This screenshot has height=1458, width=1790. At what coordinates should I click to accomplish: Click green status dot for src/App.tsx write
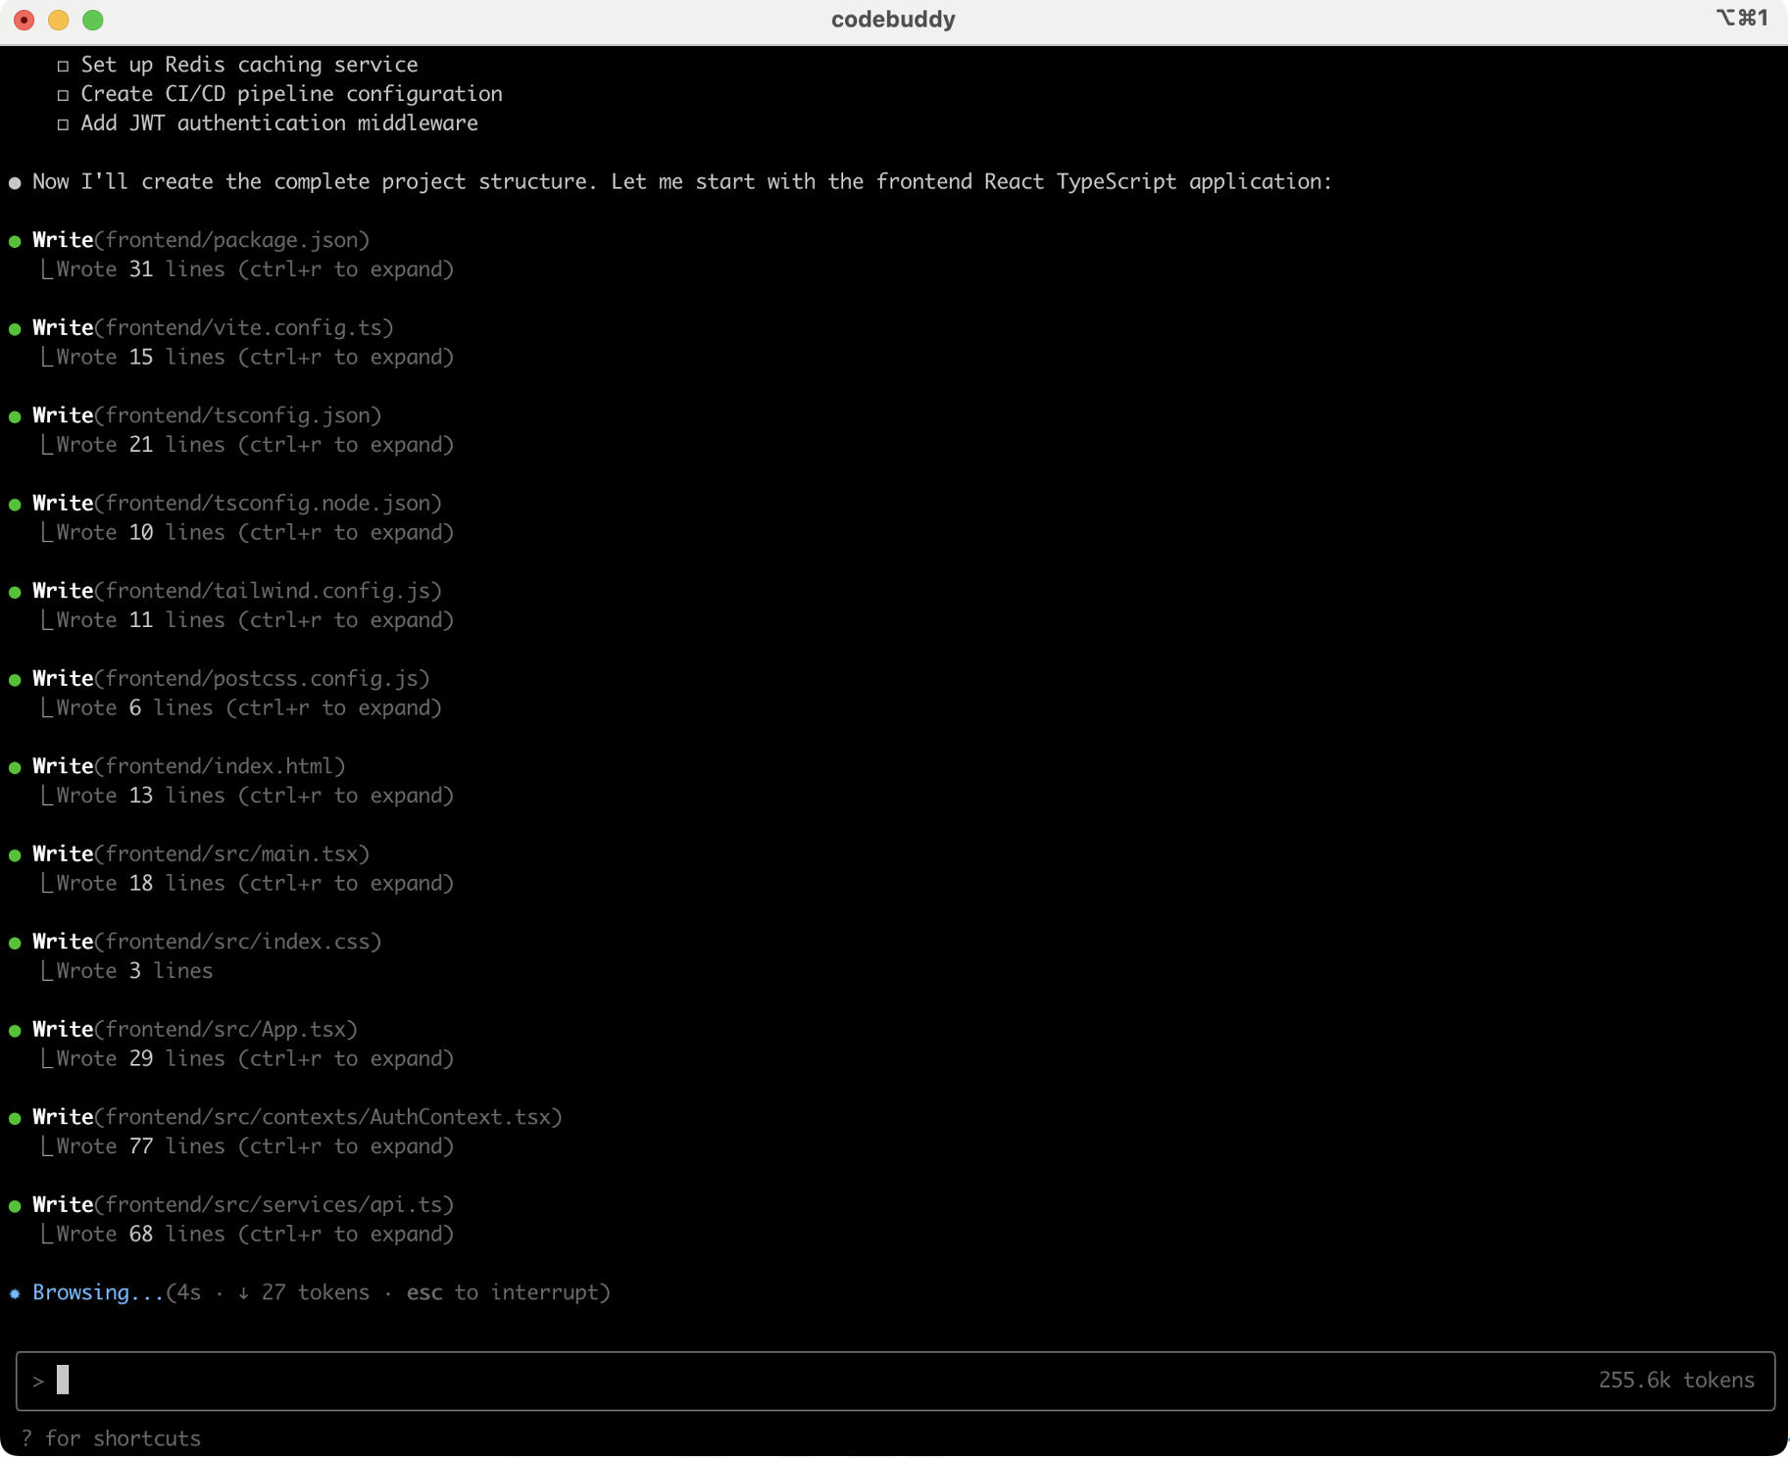pyautogui.click(x=15, y=1031)
